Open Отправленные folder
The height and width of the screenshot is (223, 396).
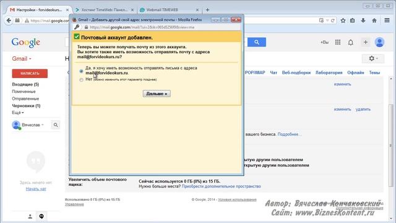point(25,98)
